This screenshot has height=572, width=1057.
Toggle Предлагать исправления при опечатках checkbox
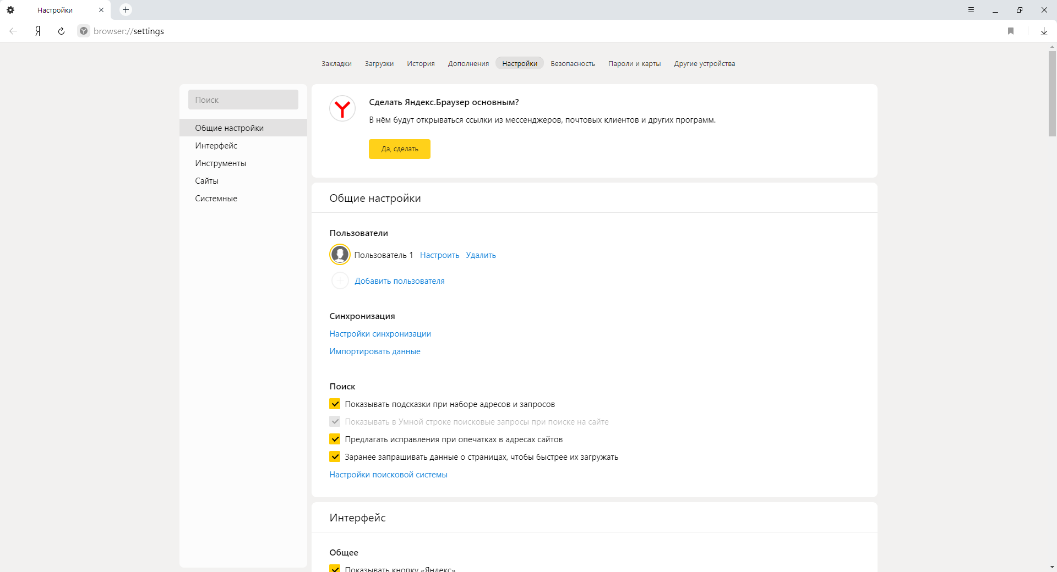[x=335, y=439]
